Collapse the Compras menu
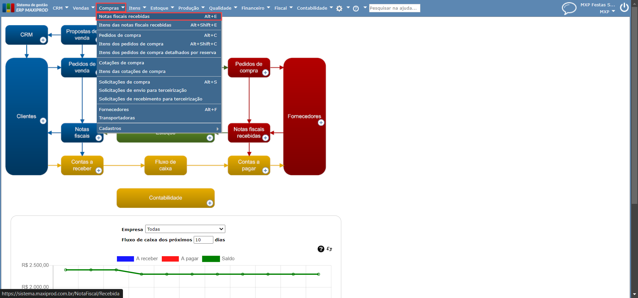Viewport: 638px width, 298px height. [111, 8]
